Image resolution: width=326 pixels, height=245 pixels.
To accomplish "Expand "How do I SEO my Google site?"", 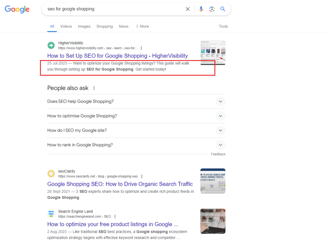I will tap(220, 130).
